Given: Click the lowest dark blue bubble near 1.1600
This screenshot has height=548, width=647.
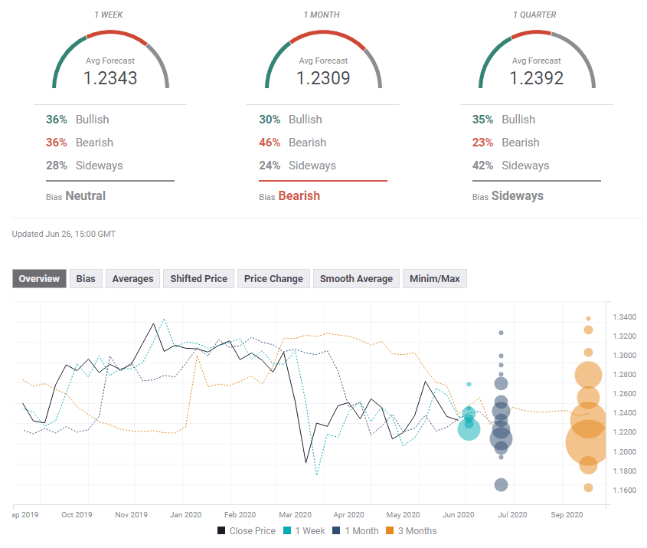Looking at the screenshot, I should point(501,484).
